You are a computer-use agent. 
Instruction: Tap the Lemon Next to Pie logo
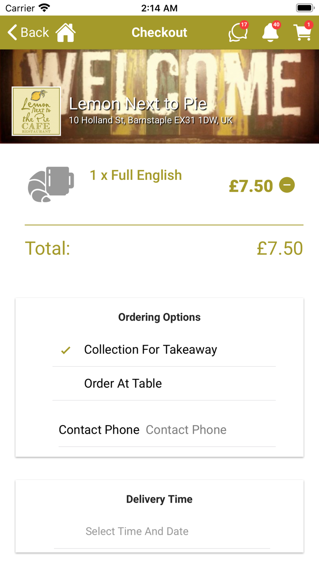36,111
